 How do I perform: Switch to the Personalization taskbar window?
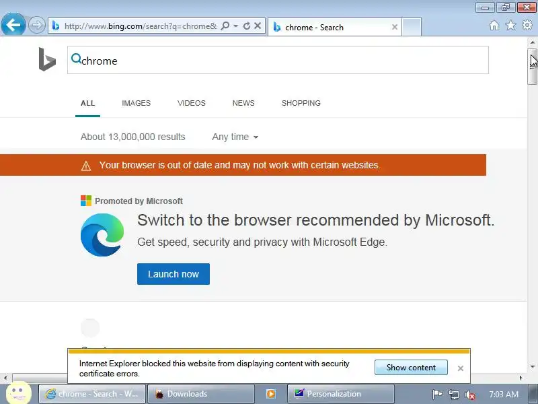[x=340, y=394]
